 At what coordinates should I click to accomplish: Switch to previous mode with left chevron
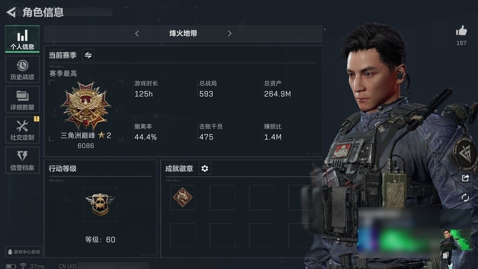click(x=137, y=33)
